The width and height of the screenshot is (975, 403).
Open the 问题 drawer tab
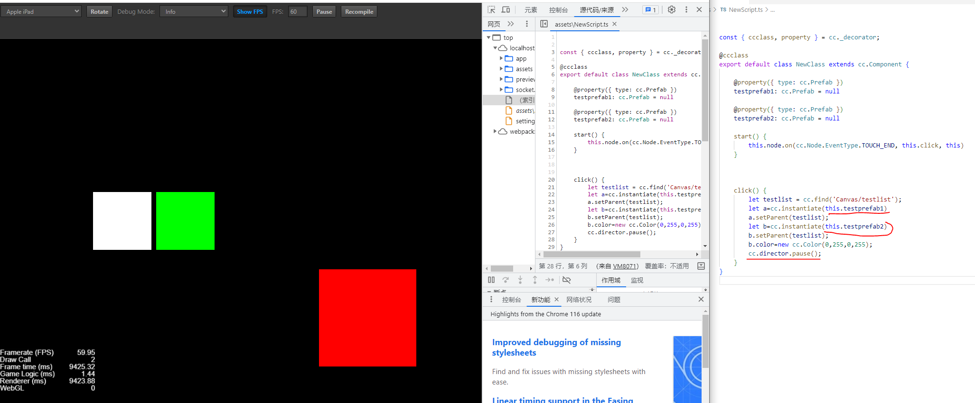[x=614, y=300]
